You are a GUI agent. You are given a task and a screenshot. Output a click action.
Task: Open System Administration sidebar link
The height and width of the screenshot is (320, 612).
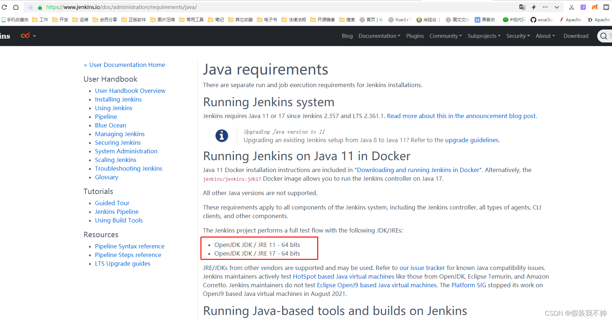click(x=126, y=151)
